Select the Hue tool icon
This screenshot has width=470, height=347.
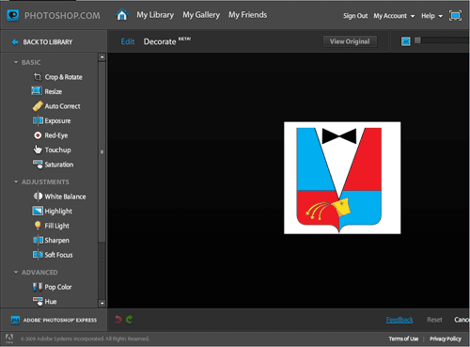pyautogui.click(x=38, y=301)
